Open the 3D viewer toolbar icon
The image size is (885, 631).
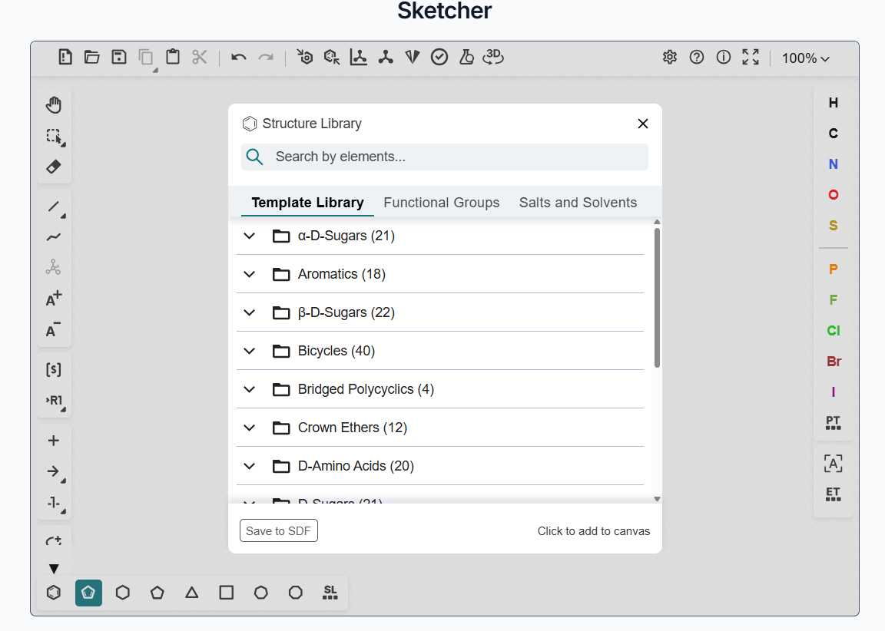point(493,57)
